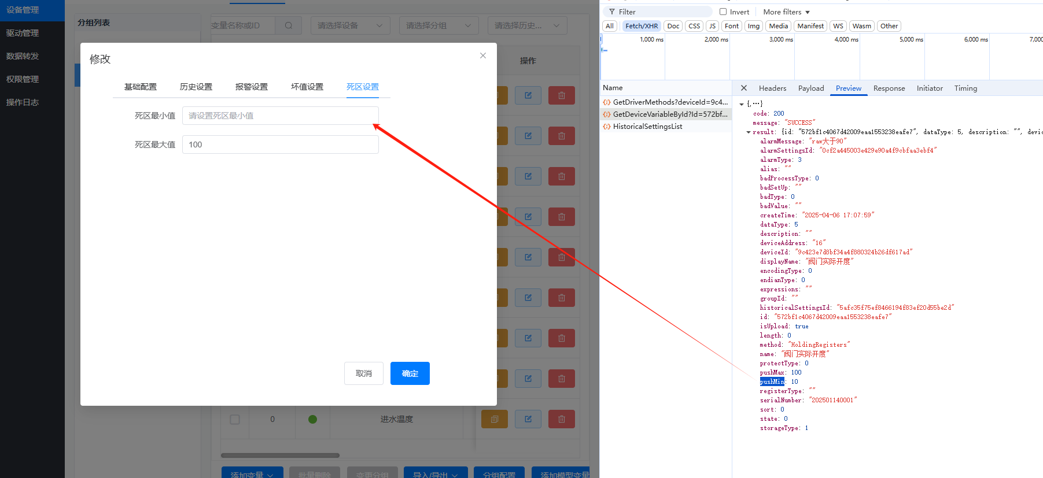Viewport: 1043px width, 478px height.
Task: Select the Fetch/XHR request type filter
Action: (x=642, y=26)
